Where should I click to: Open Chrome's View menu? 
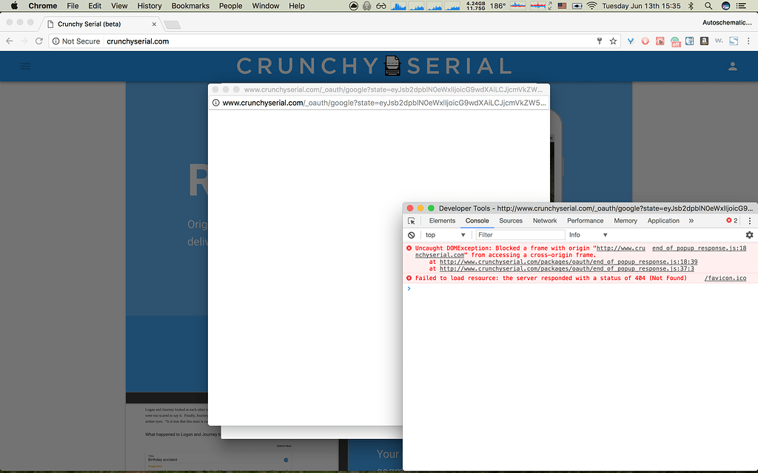tap(119, 6)
